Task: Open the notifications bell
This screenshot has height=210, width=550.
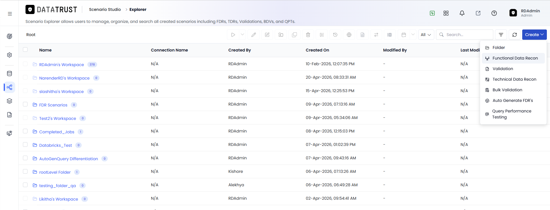Action: [x=462, y=13]
